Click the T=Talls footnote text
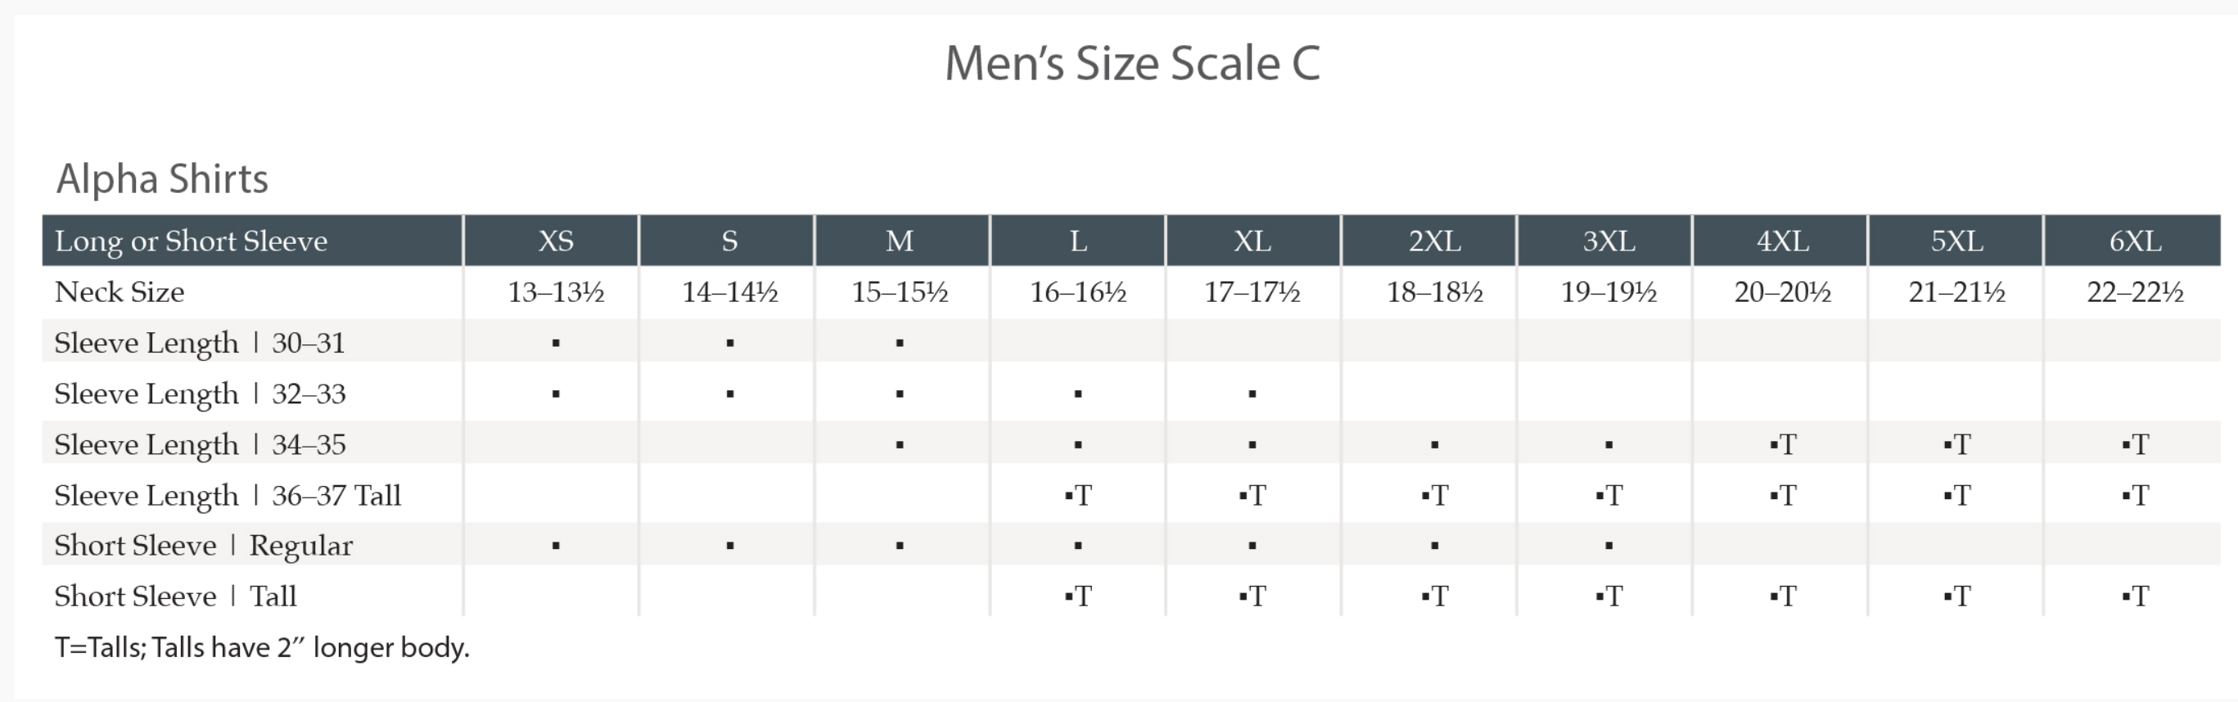 [261, 647]
